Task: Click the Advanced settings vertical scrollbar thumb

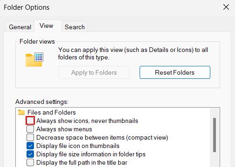Action: click(x=215, y=135)
